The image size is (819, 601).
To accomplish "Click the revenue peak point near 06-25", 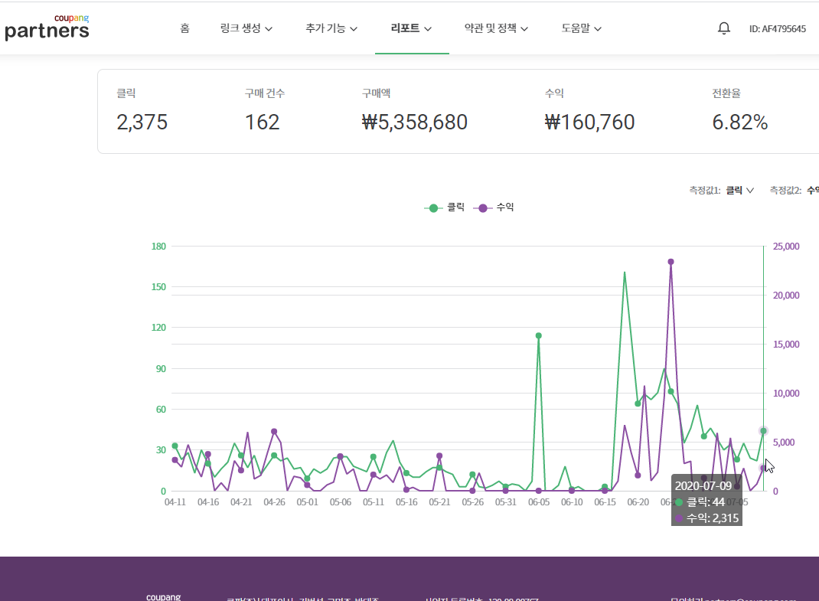I will 671,261.
